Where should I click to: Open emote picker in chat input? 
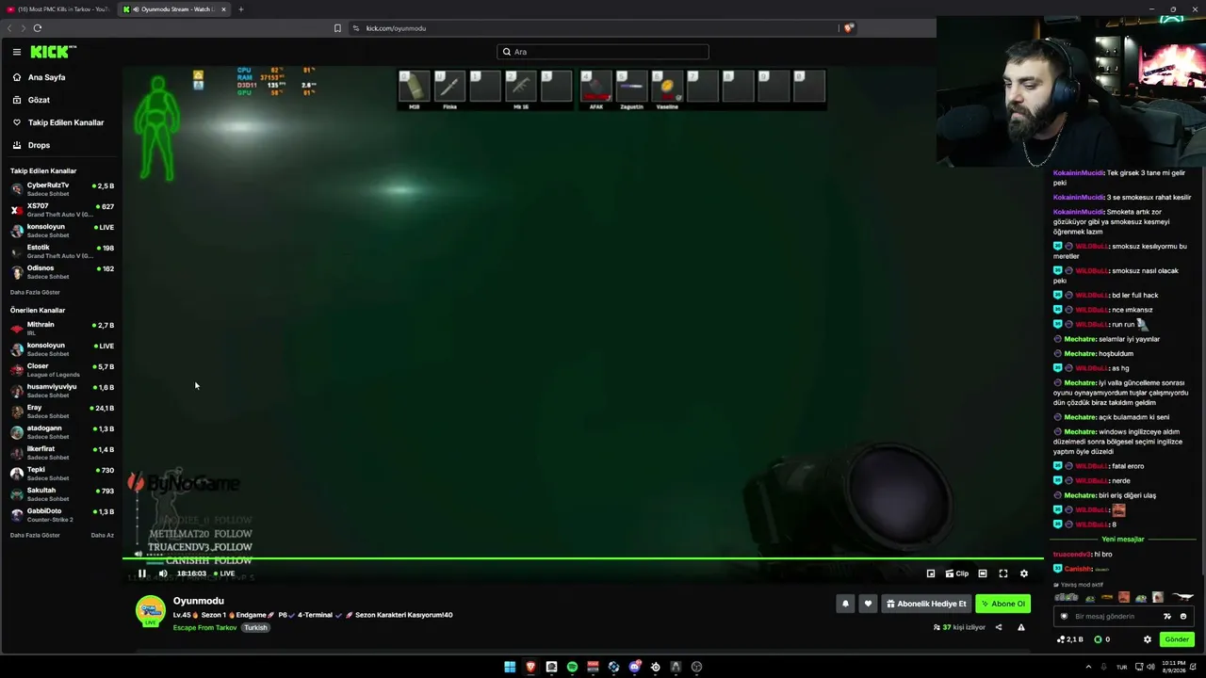coord(1183,616)
